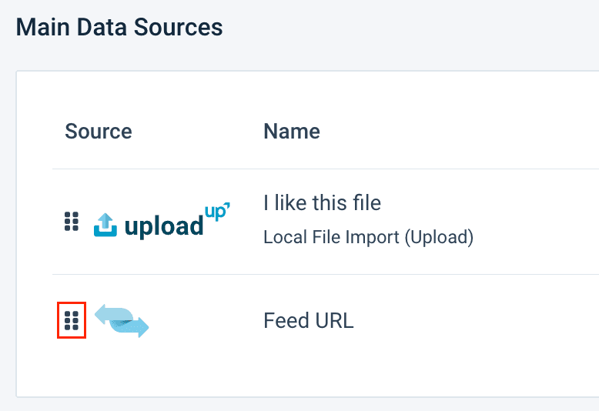
Task: Click the 'Local File Import (Upload)' subtitle
Action: 368,237
